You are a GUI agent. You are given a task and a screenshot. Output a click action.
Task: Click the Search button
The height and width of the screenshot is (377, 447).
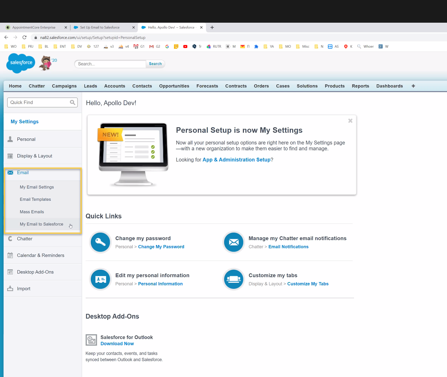pyautogui.click(x=155, y=64)
